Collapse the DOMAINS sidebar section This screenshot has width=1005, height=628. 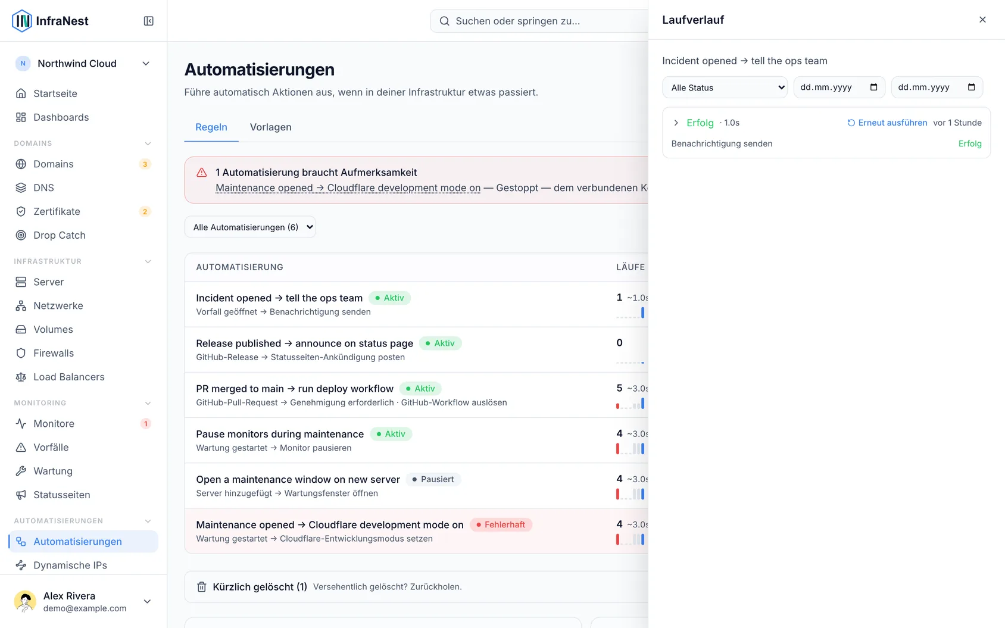[148, 143]
